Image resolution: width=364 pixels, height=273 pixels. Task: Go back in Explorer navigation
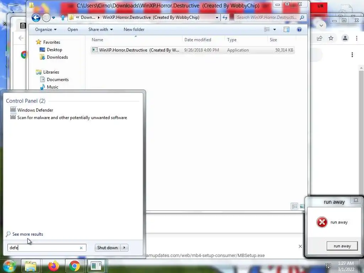(36, 17)
